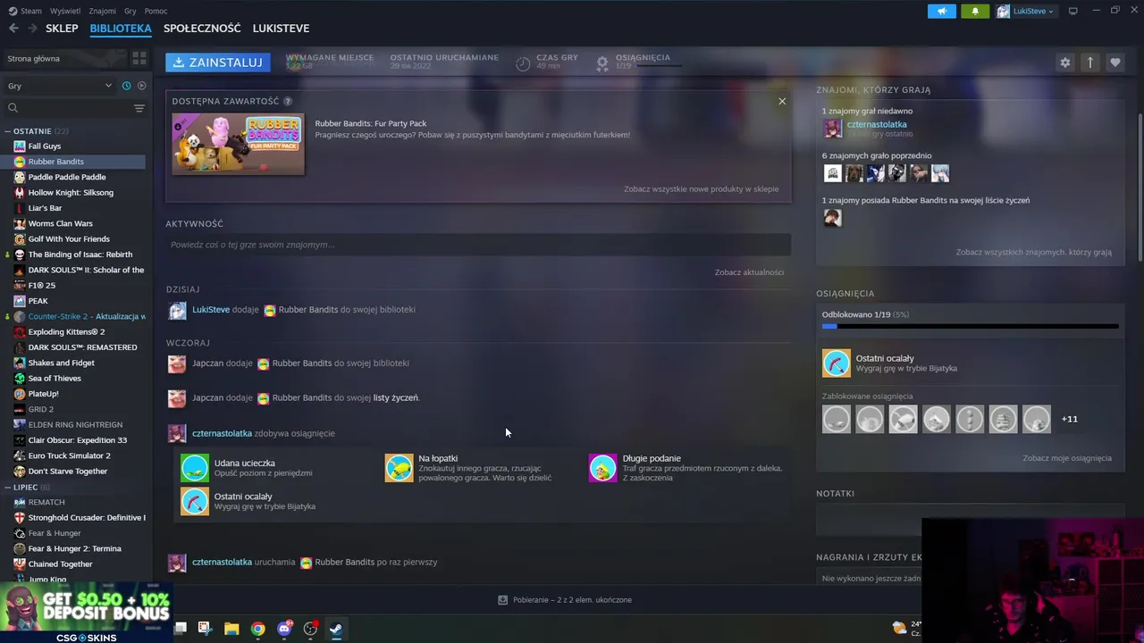The height and width of the screenshot is (643, 1144).
Task: Click the back navigation arrow
Action: pos(13,29)
